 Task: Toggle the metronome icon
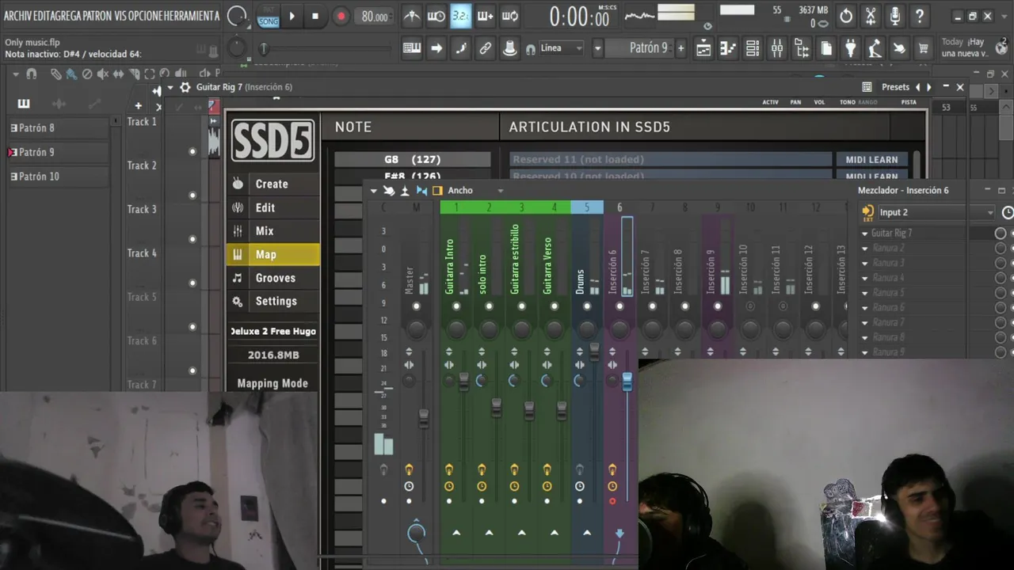point(412,16)
